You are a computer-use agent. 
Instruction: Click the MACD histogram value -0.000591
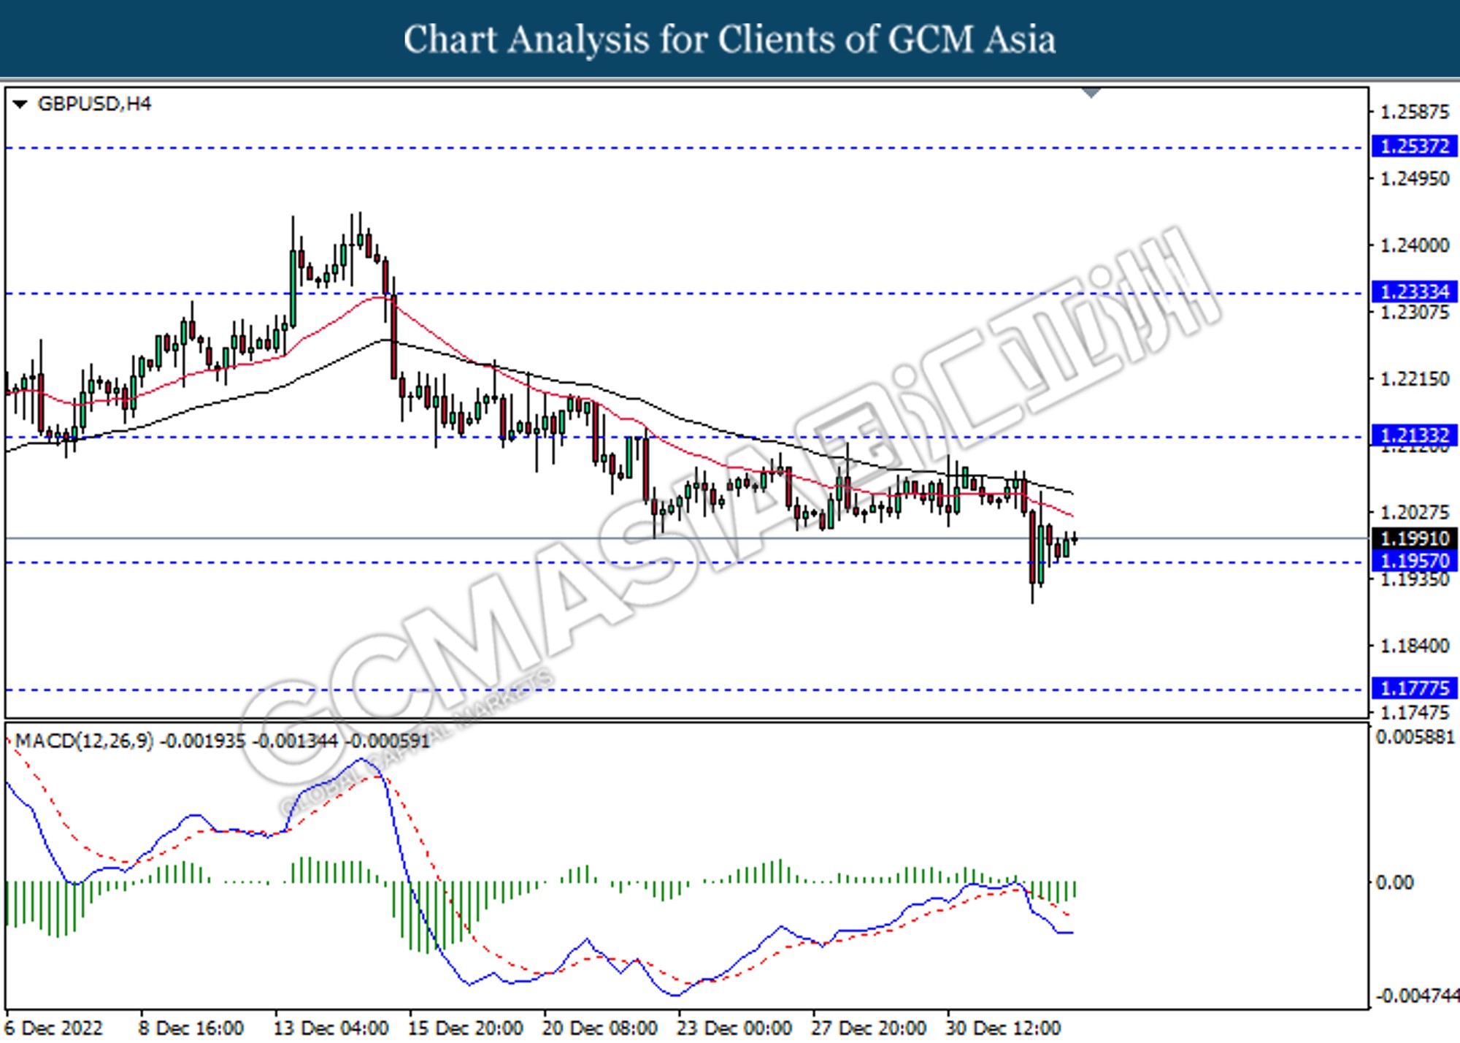(x=387, y=741)
